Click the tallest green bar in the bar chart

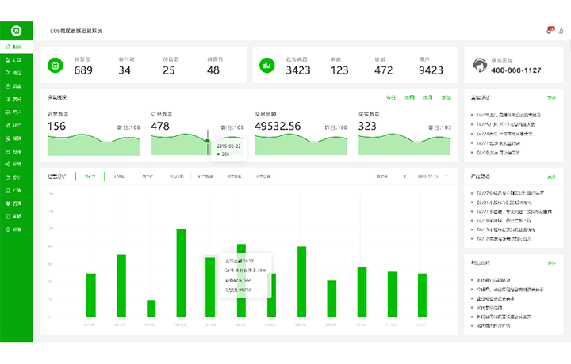pyautogui.click(x=181, y=273)
